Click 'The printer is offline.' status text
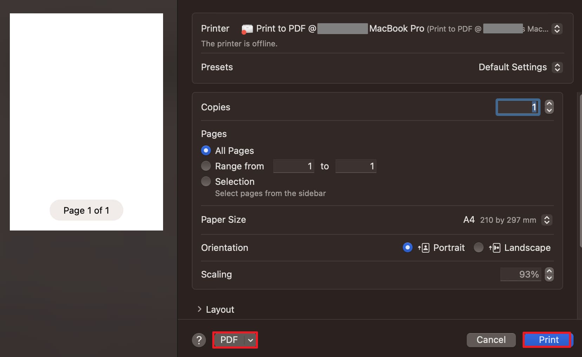The image size is (582, 357). (239, 44)
